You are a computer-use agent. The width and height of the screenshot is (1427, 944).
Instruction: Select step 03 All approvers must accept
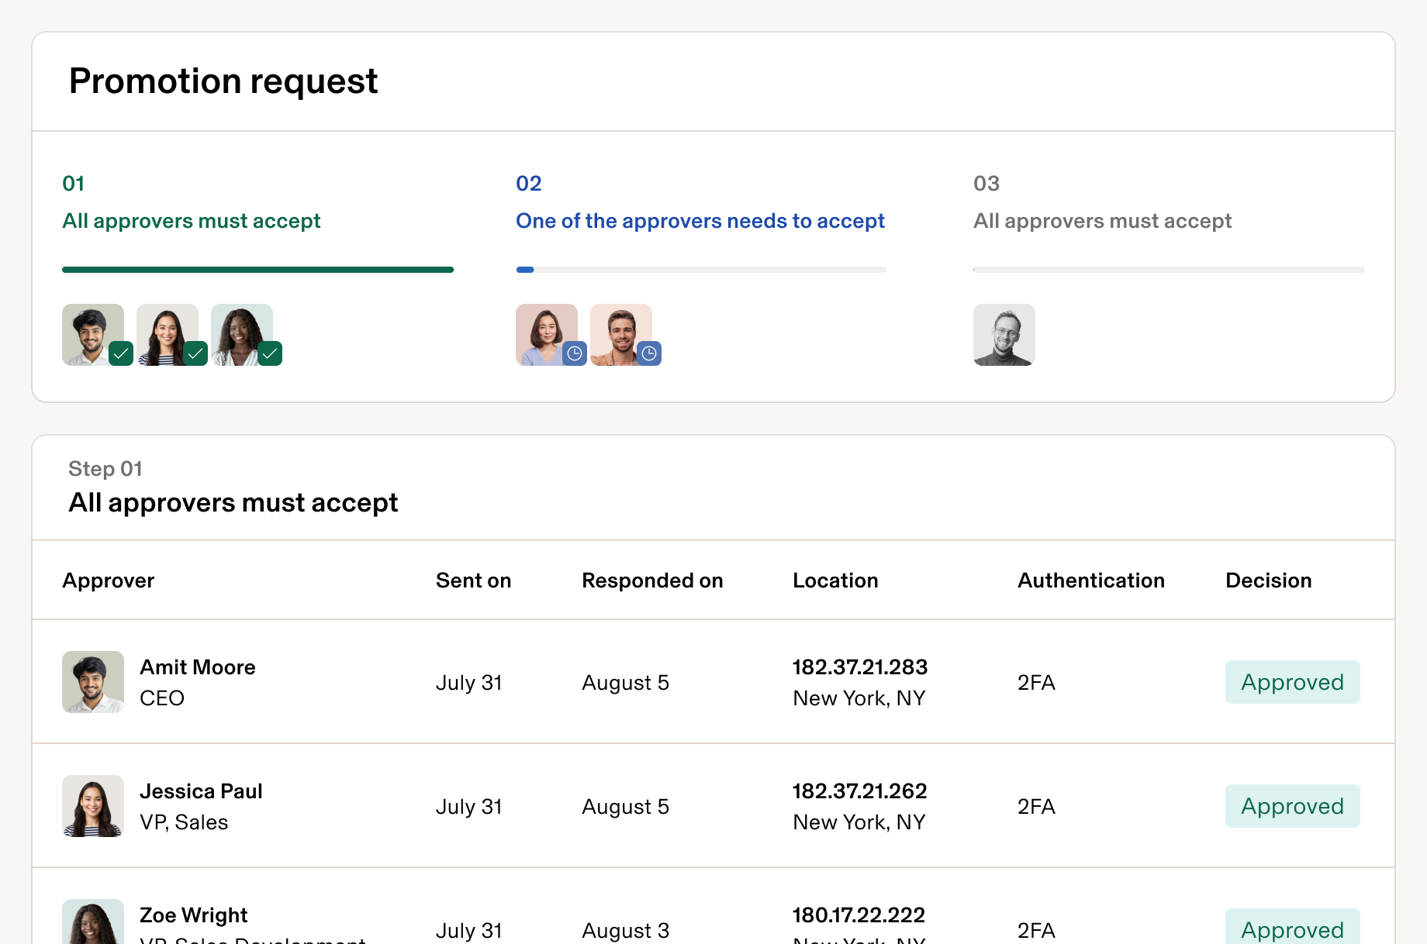[1102, 221]
